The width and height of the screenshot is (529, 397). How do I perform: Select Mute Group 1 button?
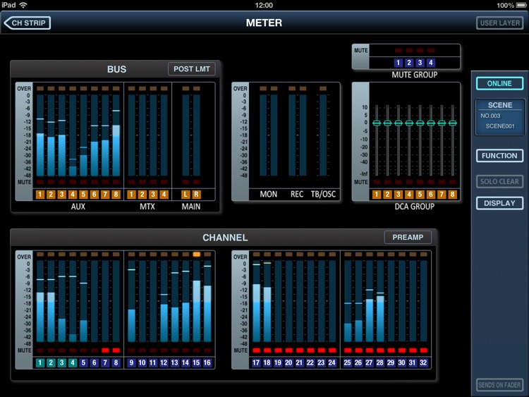pyautogui.click(x=398, y=62)
